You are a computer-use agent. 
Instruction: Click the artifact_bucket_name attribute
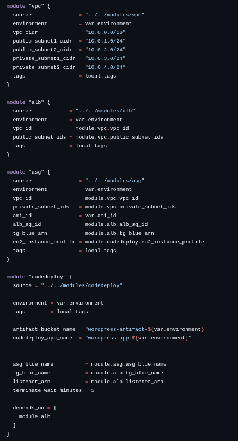click(x=44, y=329)
